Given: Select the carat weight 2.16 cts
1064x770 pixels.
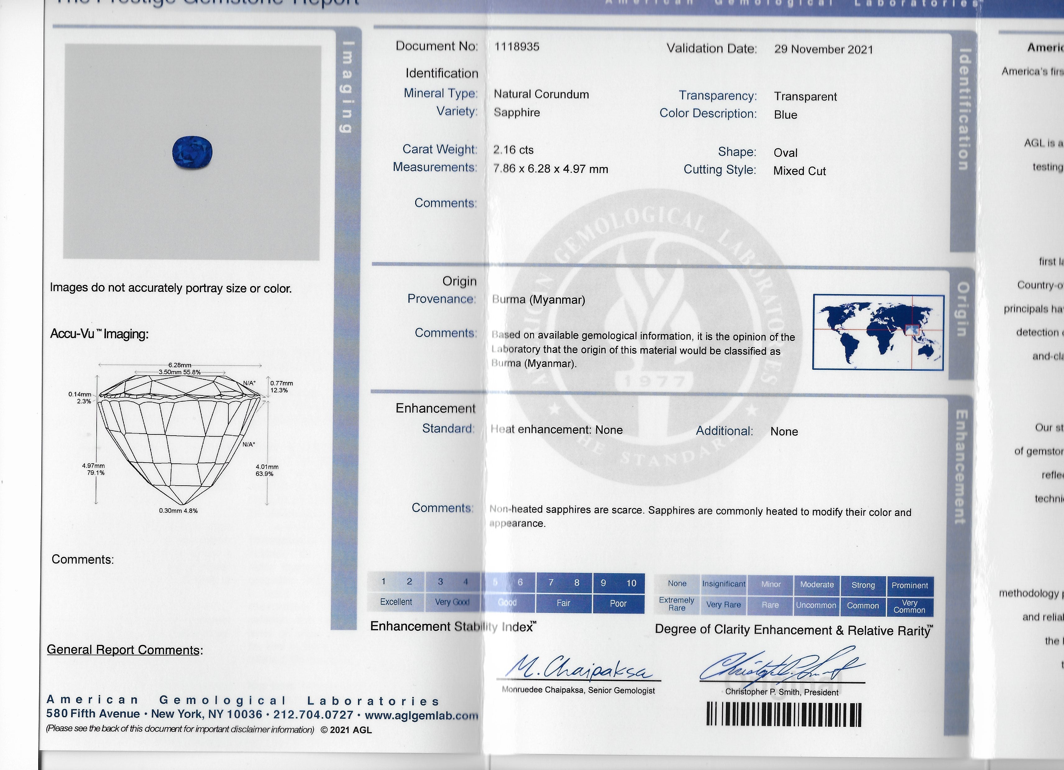Looking at the screenshot, I should 513,150.
